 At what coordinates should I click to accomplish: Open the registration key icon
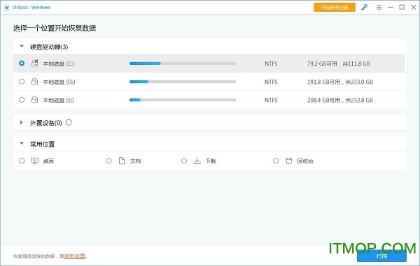coord(364,7)
